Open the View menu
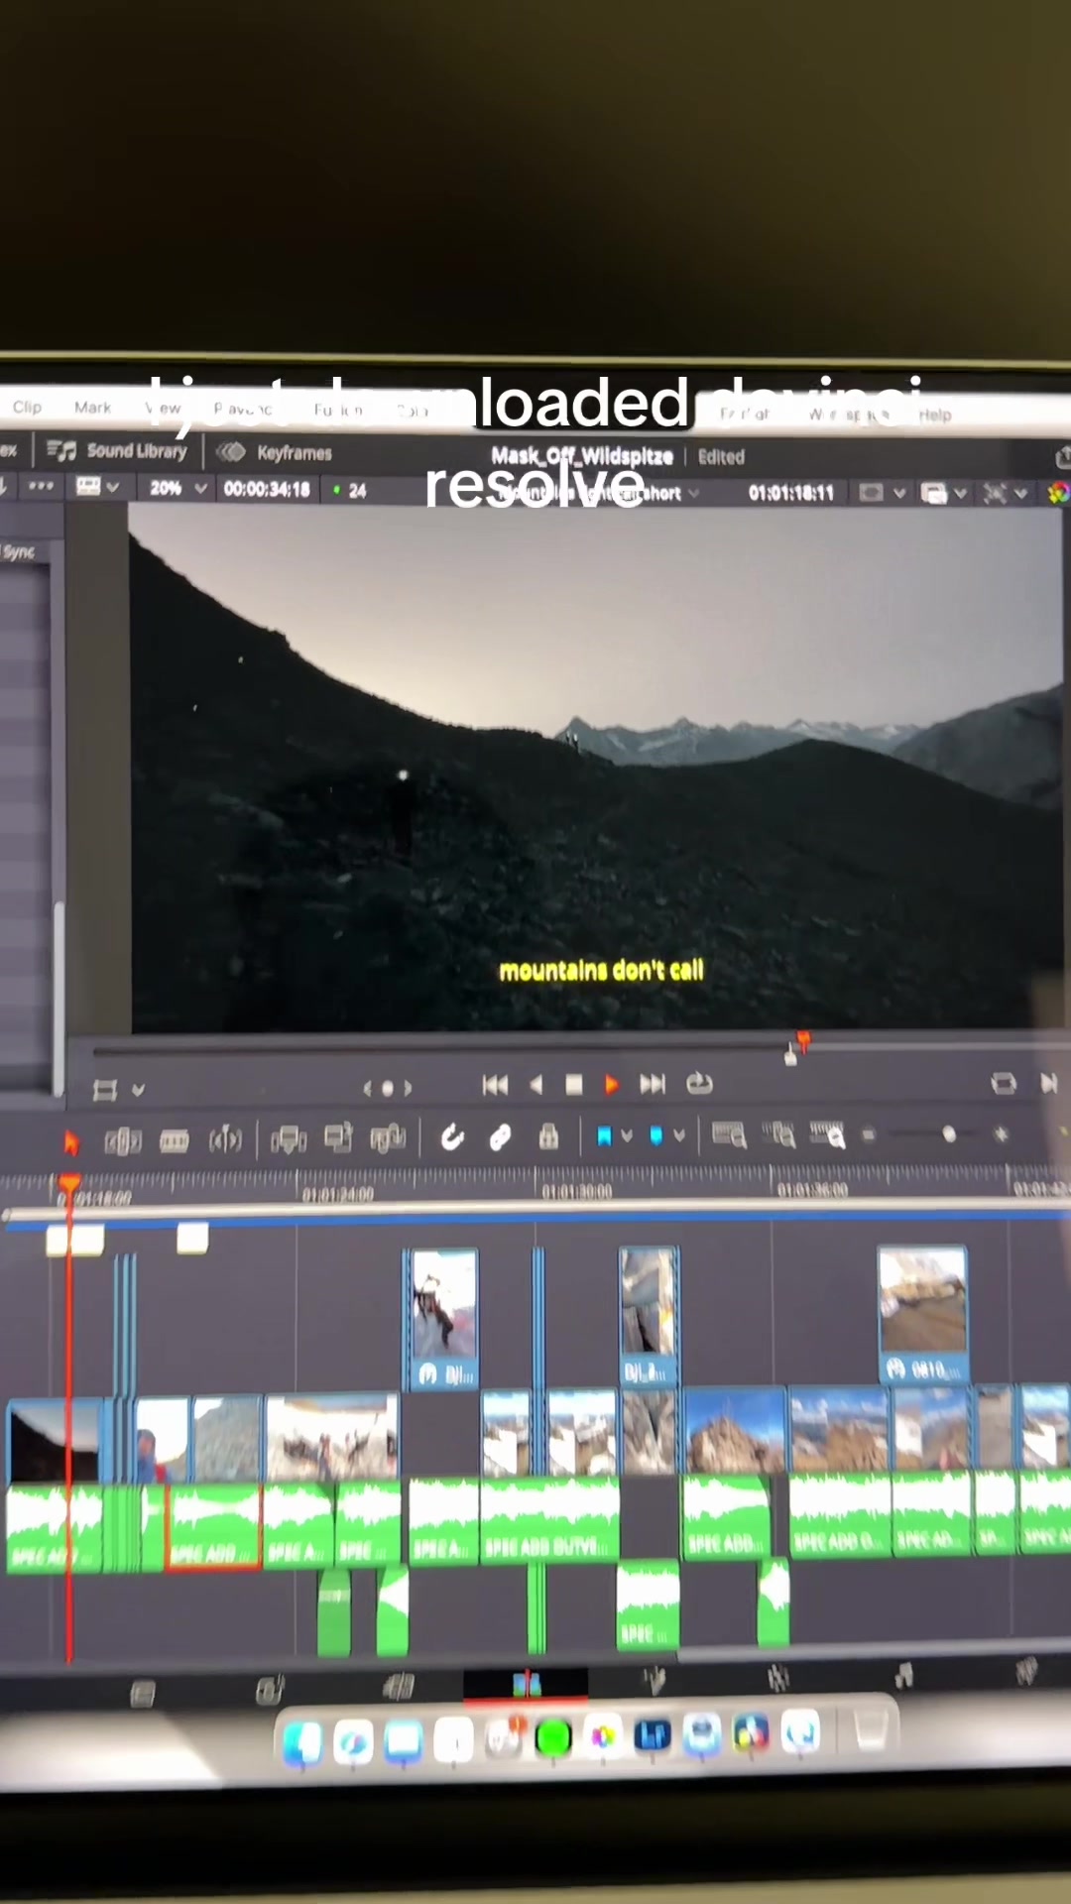 [164, 408]
